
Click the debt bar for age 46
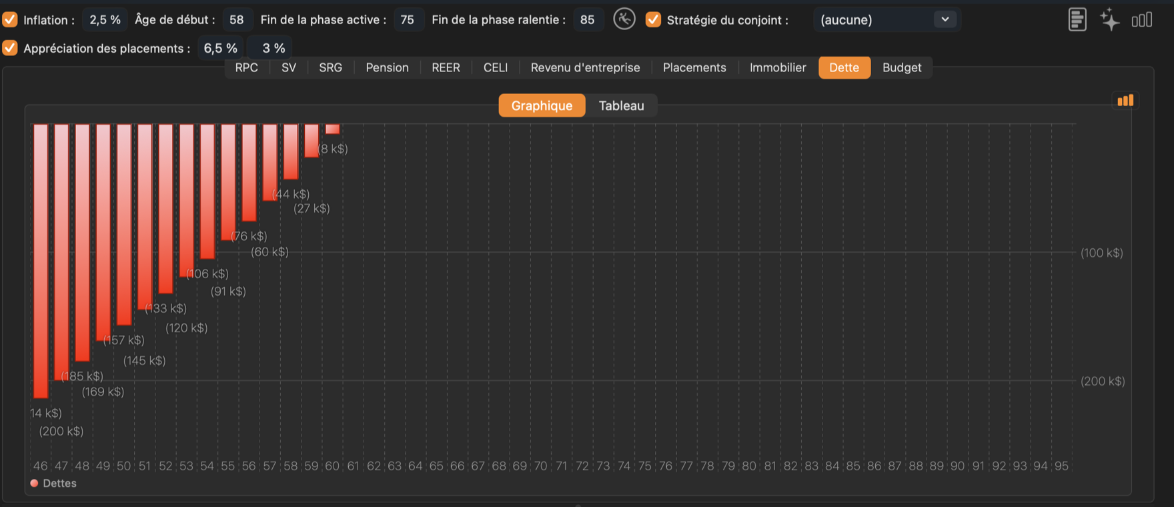[x=41, y=261]
